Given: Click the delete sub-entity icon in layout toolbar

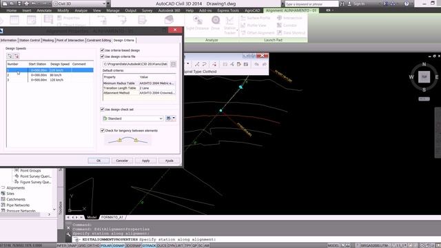Looking at the screenshot, I should 214,64.
